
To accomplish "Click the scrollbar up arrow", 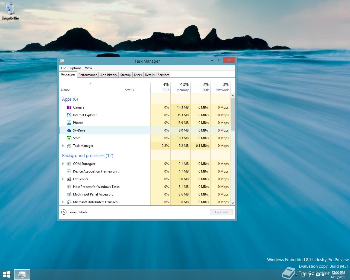I will click(233, 96).
